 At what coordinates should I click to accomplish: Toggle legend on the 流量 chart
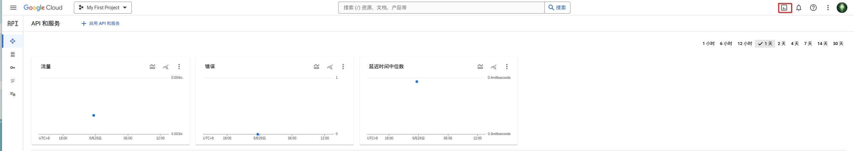tap(152, 67)
